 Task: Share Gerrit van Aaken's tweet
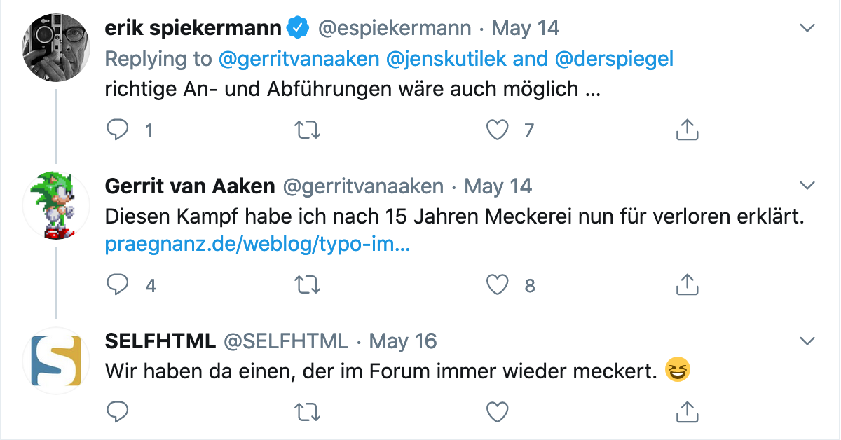click(687, 284)
